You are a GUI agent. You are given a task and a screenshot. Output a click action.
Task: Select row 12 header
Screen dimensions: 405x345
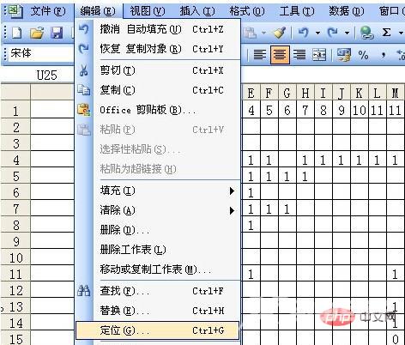(15, 290)
